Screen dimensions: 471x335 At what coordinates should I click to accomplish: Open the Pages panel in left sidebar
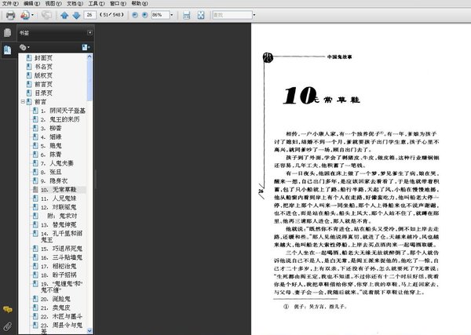click(x=7, y=33)
